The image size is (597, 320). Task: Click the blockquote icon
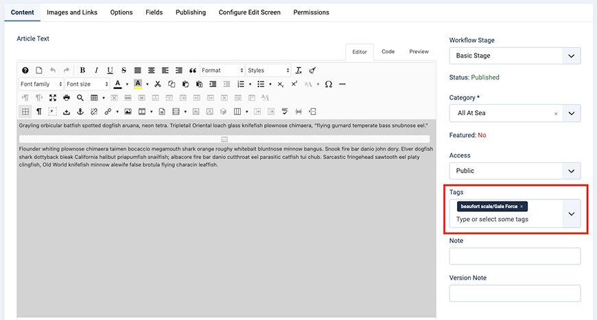[x=193, y=70]
